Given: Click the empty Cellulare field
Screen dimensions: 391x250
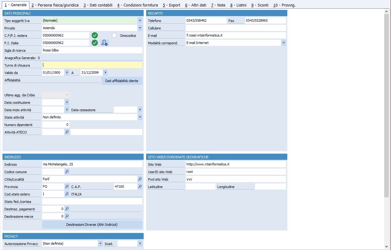Looking at the screenshot, I should click(236, 28).
